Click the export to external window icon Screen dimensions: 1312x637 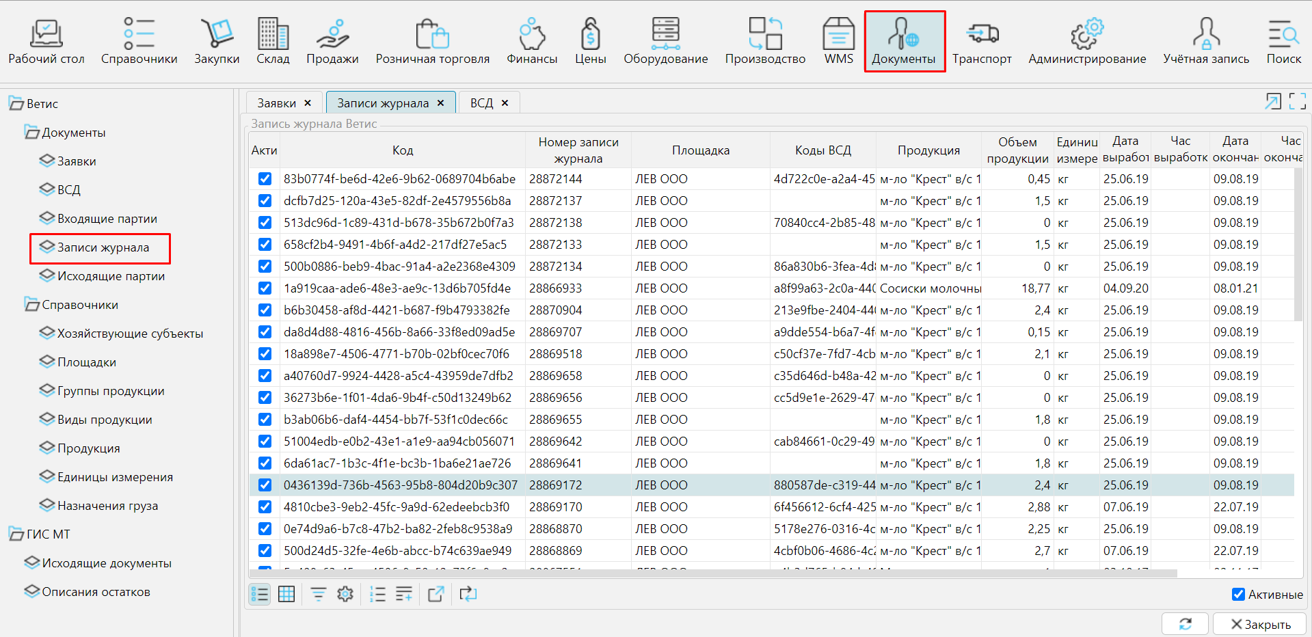click(x=436, y=595)
